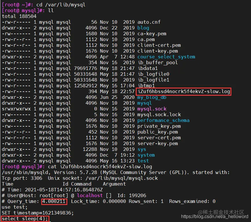
Task: Select the sys directory name
Action: click(142, 149)
